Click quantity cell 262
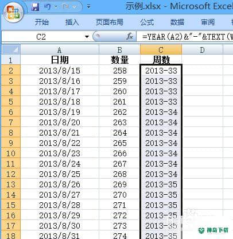The width and height of the screenshot is (233, 239). pos(119,112)
